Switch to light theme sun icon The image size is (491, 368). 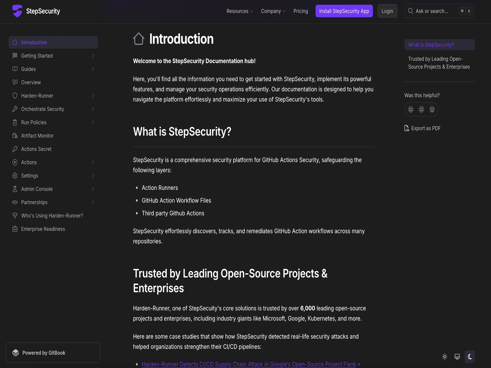pyautogui.click(x=445, y=357)
